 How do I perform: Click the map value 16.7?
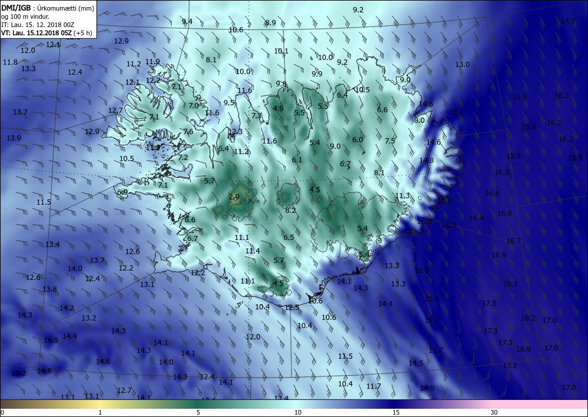(x=513, y=241)
